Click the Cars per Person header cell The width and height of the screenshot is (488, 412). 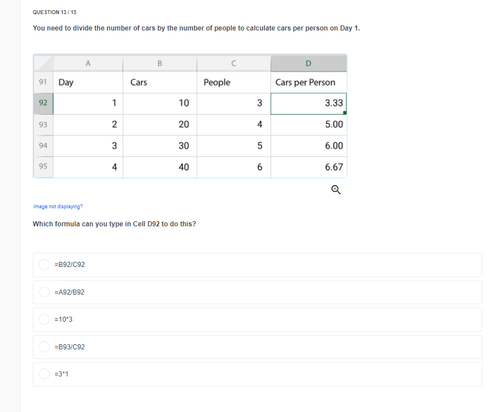307,82
